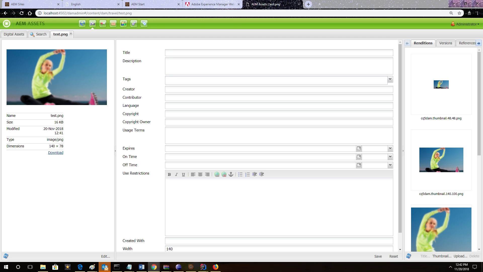The height and width of the screenshot is (272, 483).
Task: Click into the Title input field
Action: point(279,53)
